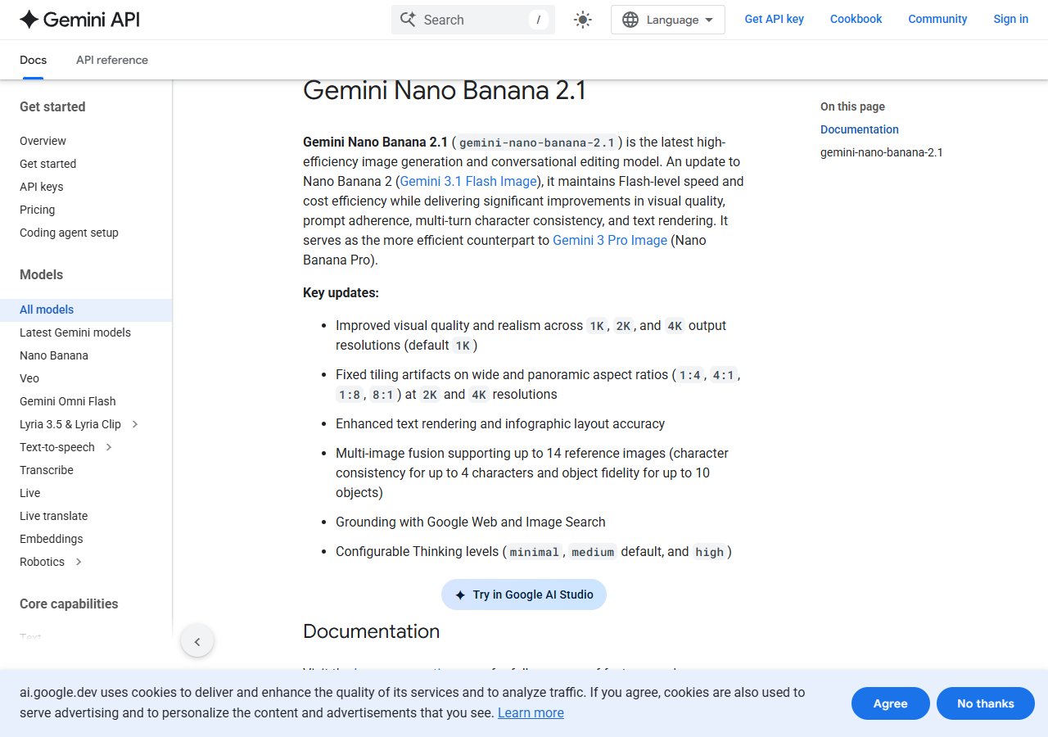Click the sparkle icon on Try in Google AI Studio
The height and width of the screenshot is (737, 1048).
(x=460, y=595)
